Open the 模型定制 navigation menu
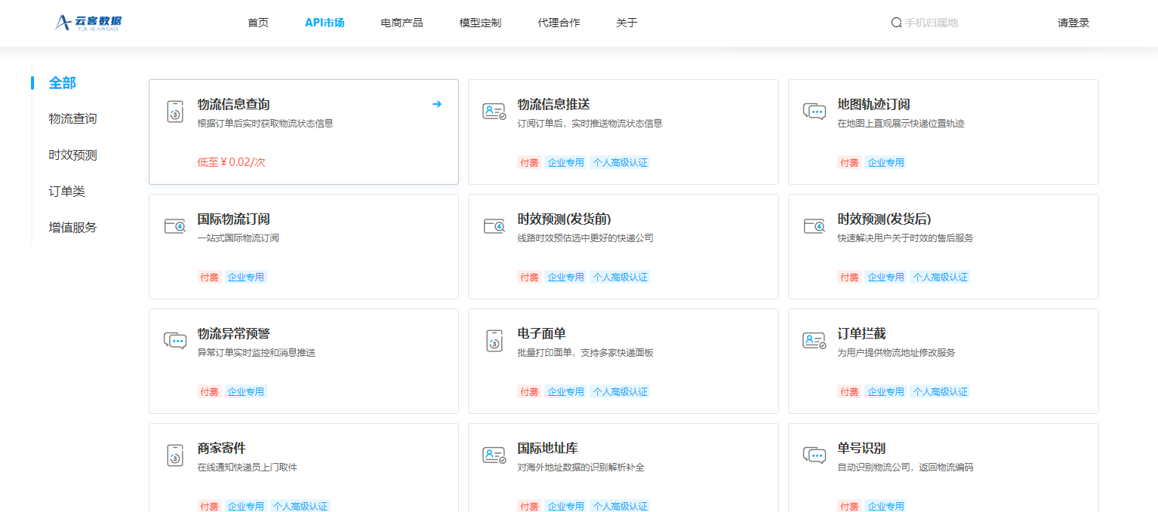 (x=480, y=23)
